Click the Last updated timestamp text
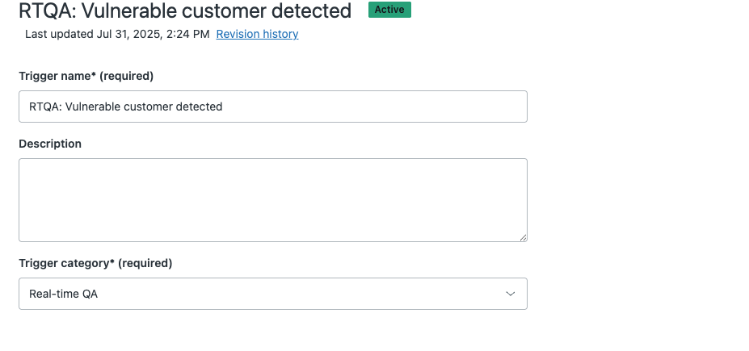The image size is (749, 351). (117, 34)
